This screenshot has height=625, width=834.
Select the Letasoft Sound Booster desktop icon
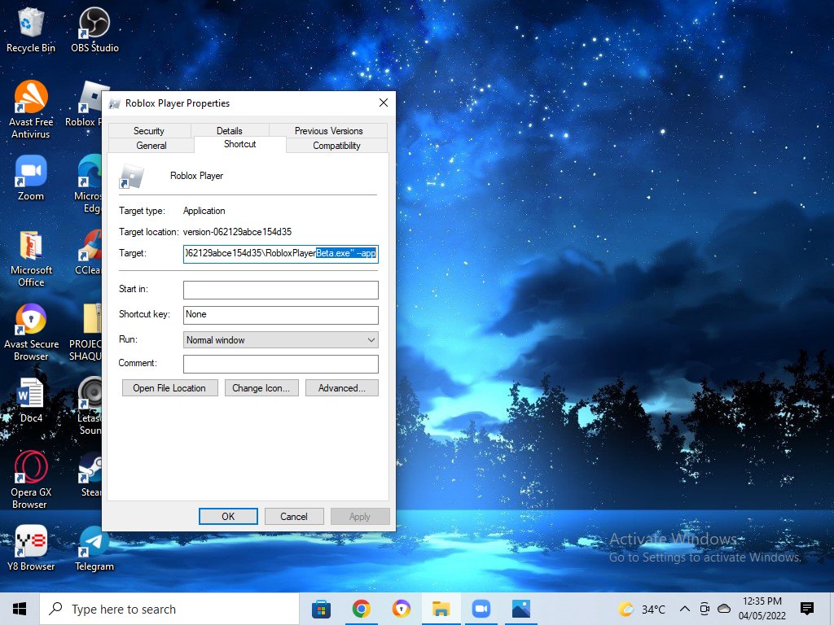click(90, 406)
